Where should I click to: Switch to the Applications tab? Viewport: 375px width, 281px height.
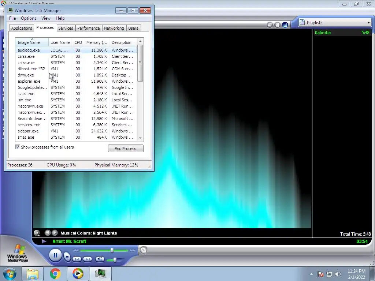click(x=22, y=28)
